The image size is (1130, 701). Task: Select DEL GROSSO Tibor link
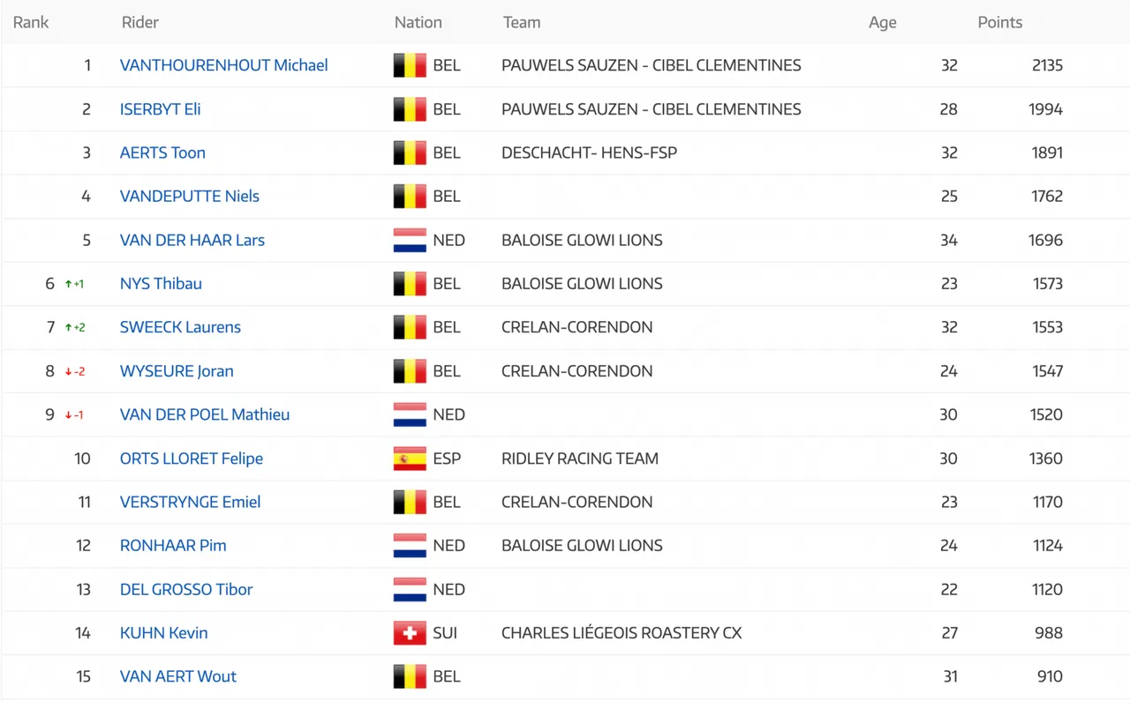(186, 589)
